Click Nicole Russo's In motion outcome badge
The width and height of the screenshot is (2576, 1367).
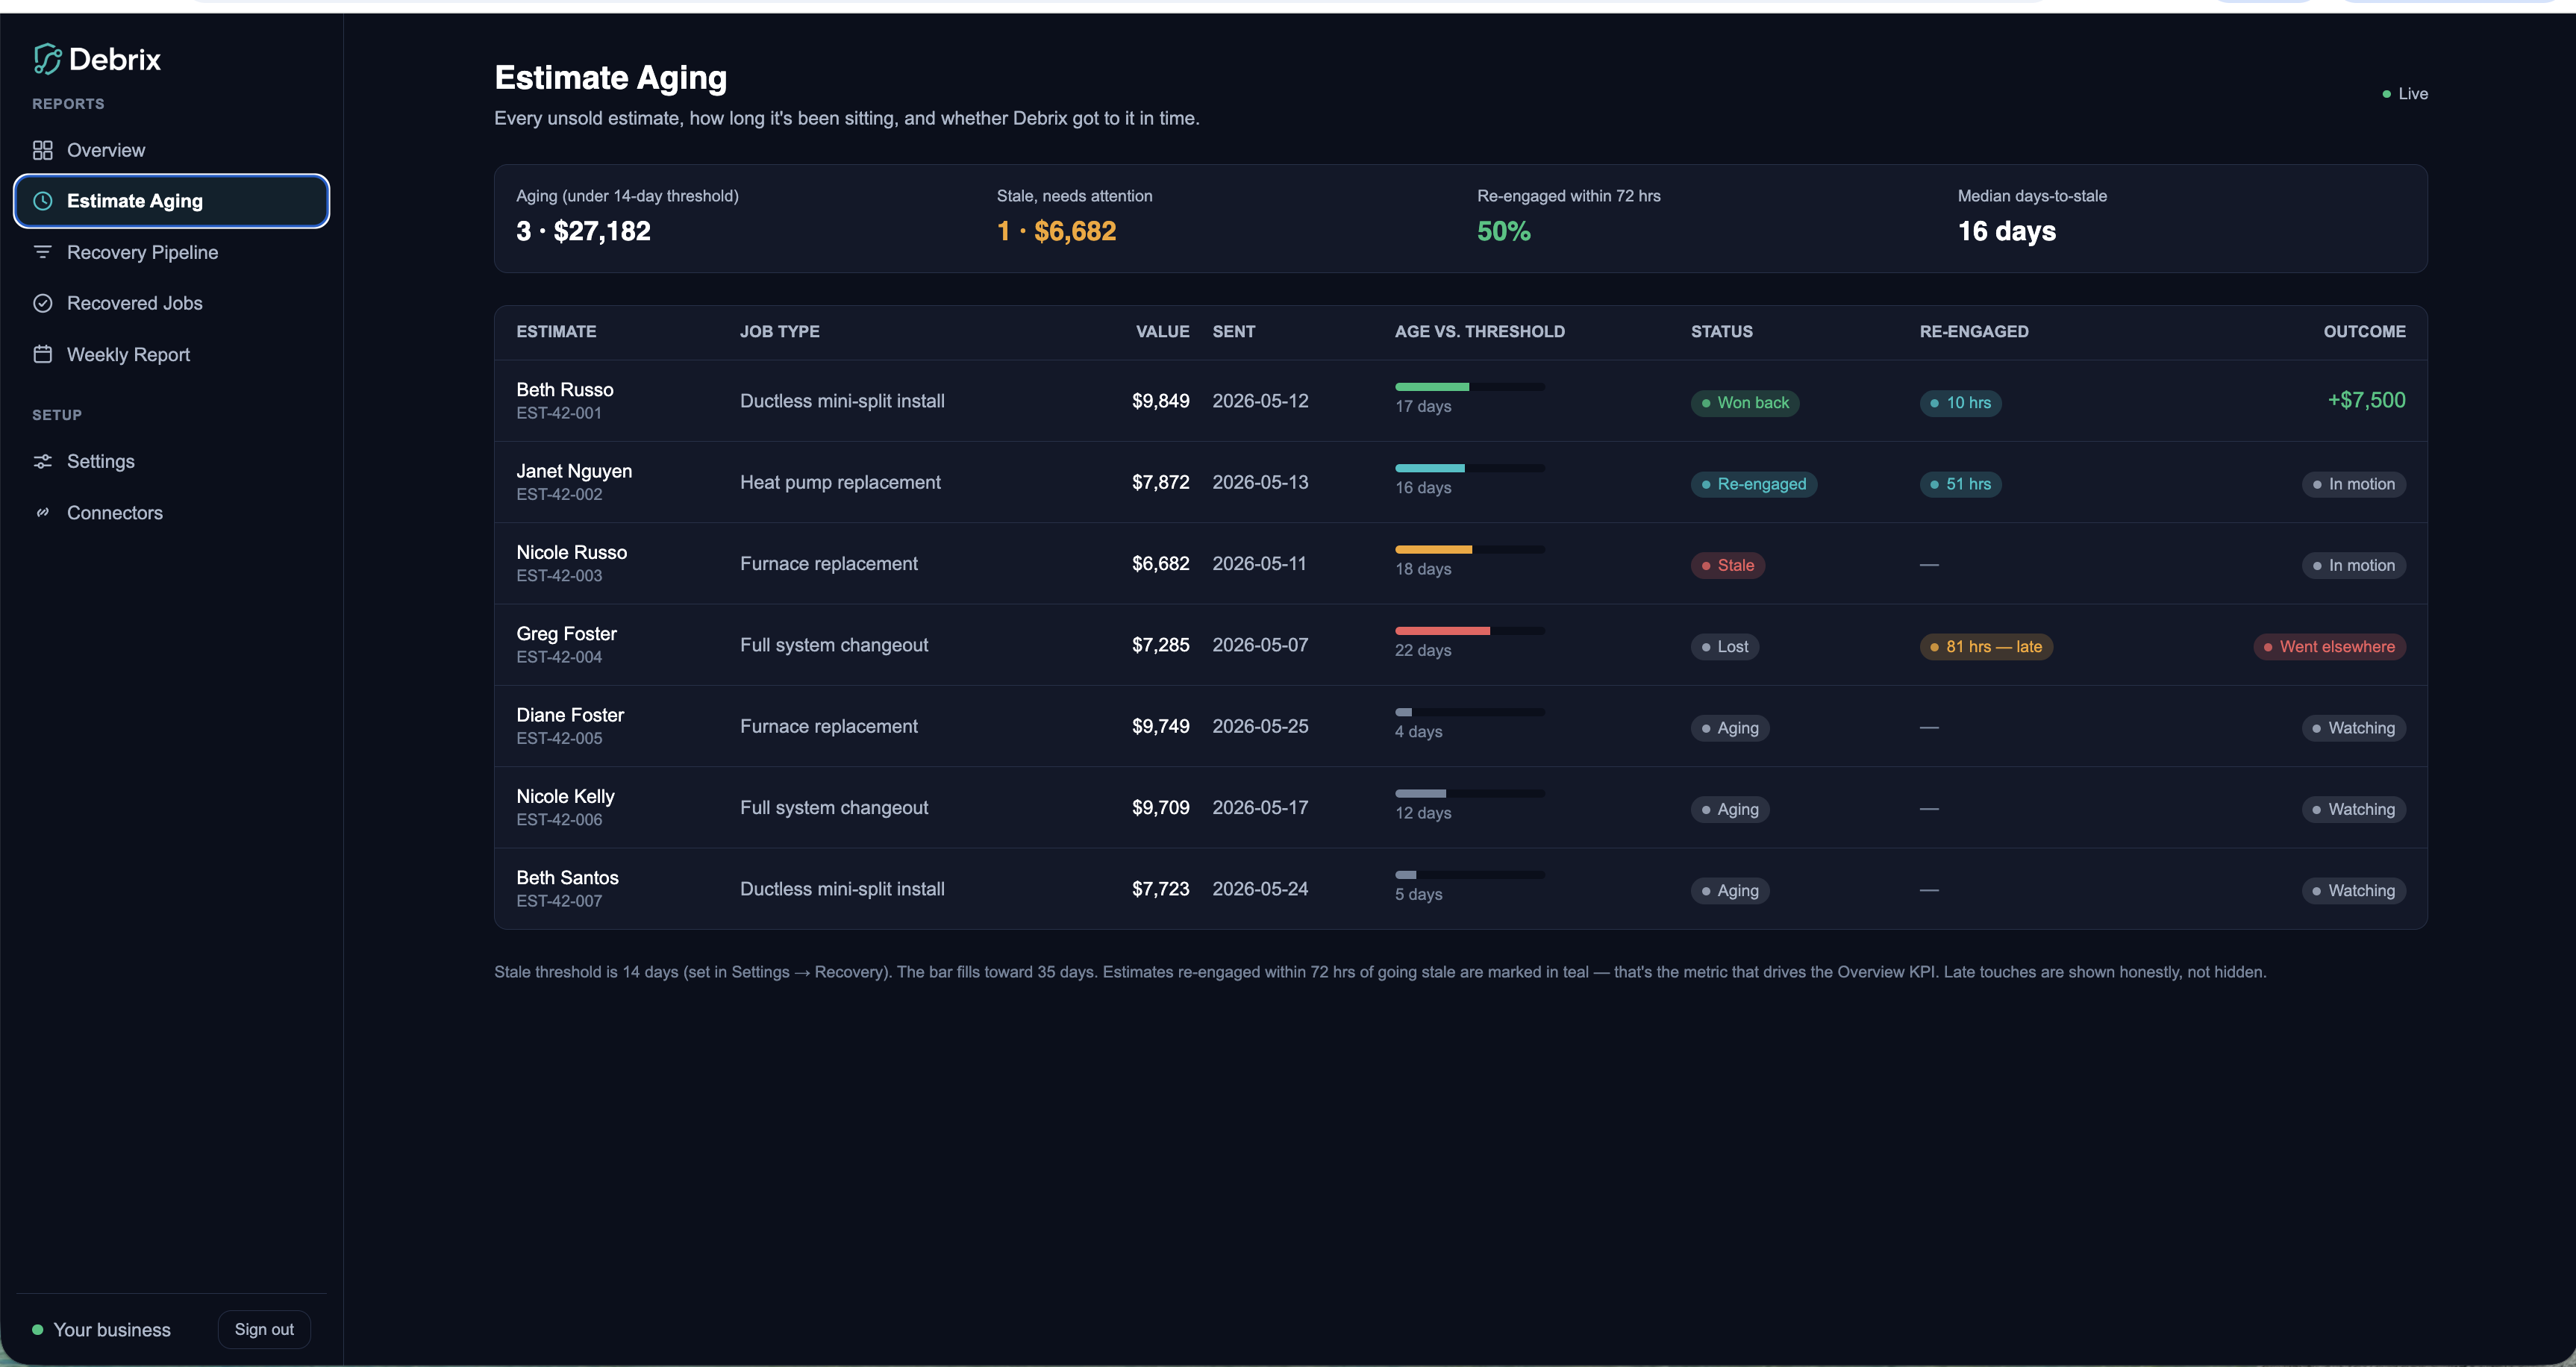pos(2353,566)
